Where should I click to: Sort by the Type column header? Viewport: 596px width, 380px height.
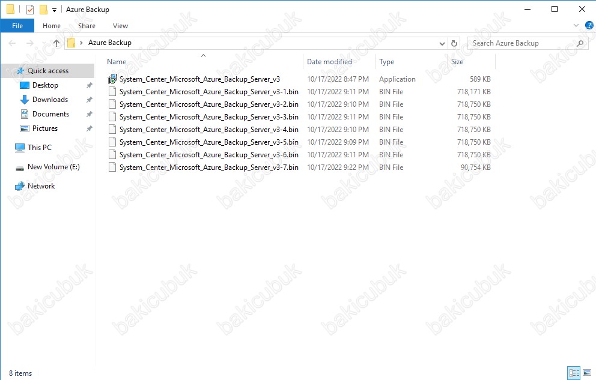386,61
